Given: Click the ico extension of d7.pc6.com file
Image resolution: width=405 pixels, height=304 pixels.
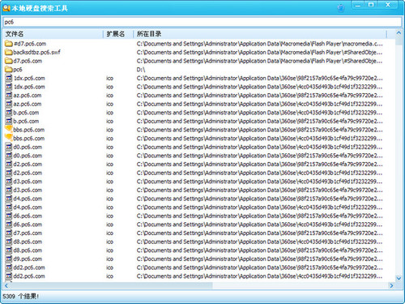Looking at the screenshot, I should tap(109, 233).
